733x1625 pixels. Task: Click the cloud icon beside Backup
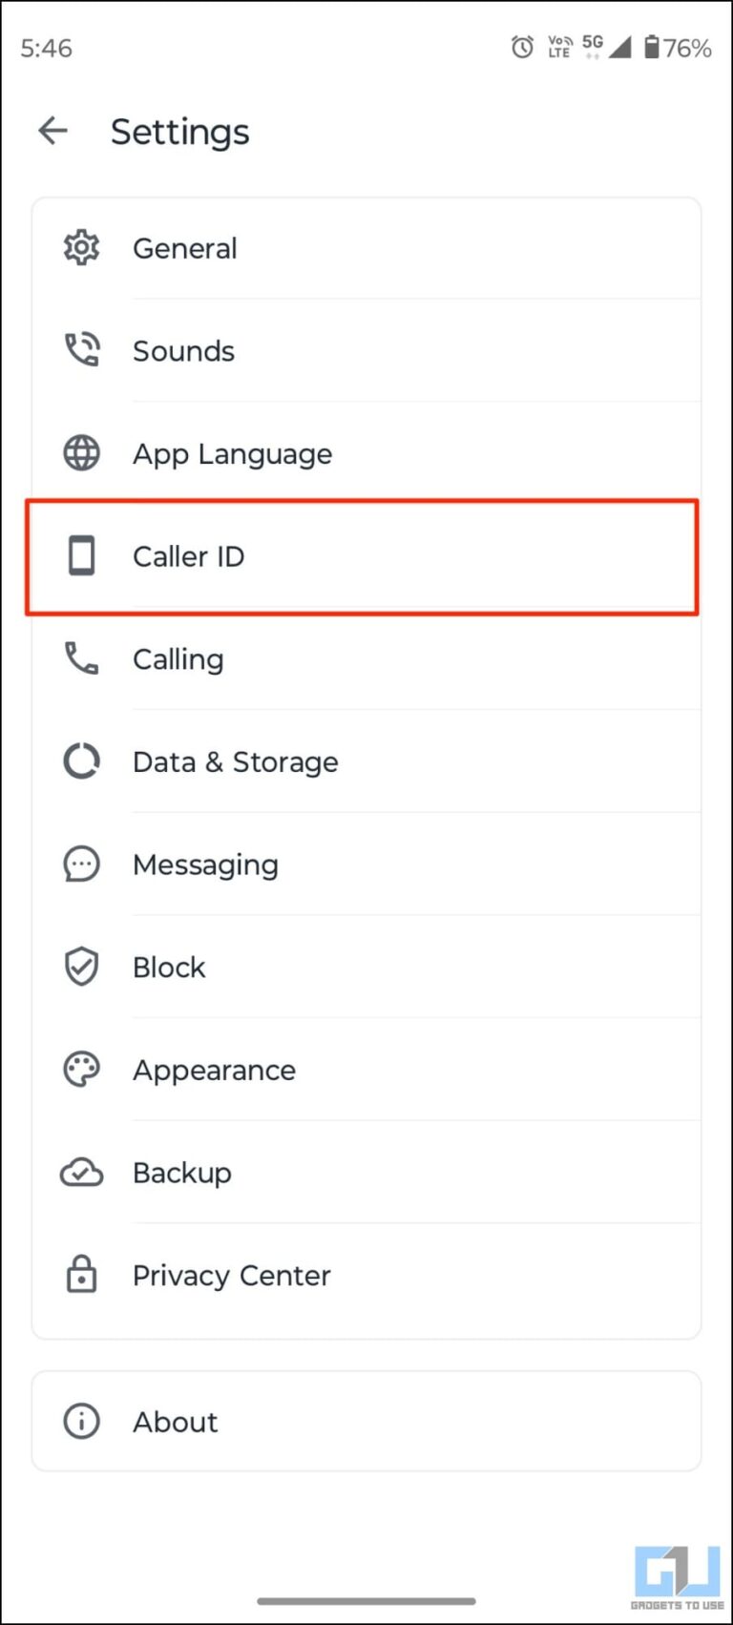click(82, 1172)
